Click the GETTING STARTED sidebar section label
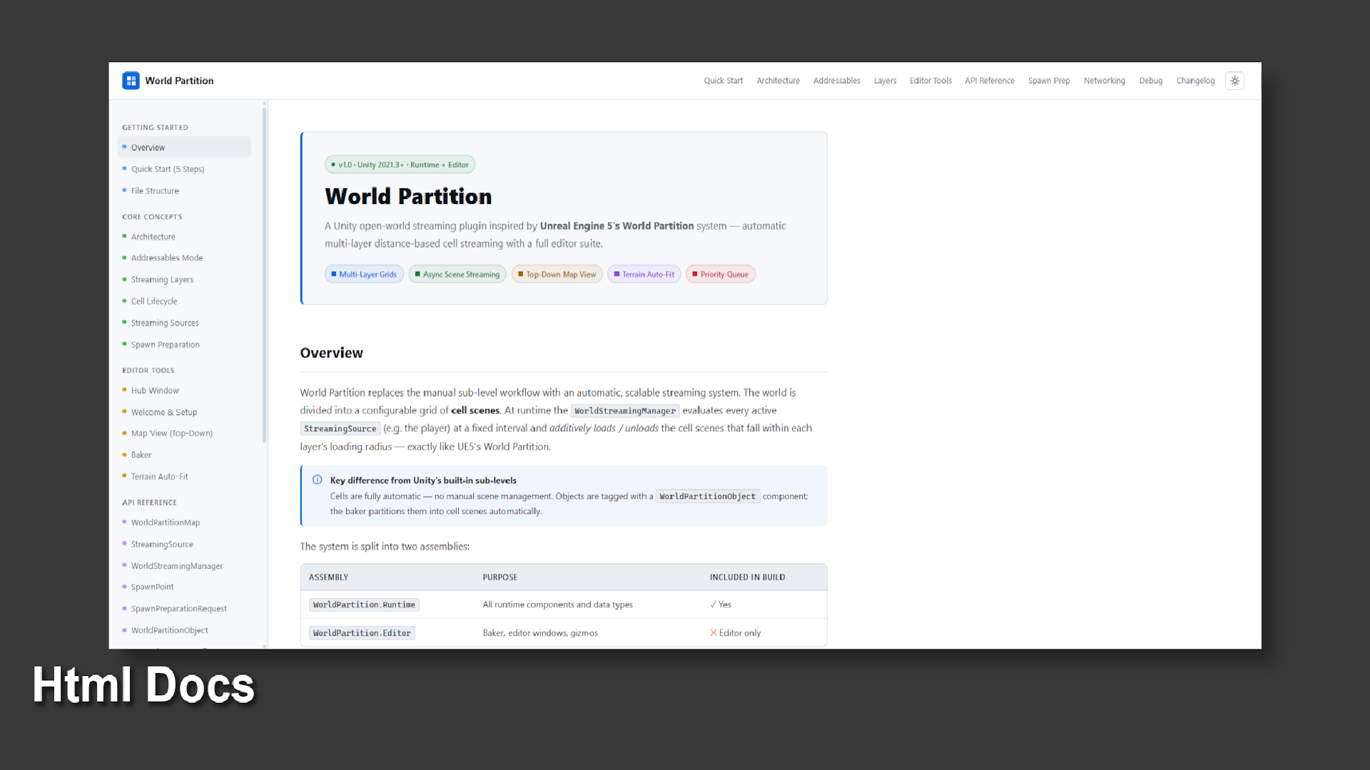Image resolution: width=1370 pixels, height=770 pixels. tap(155, 128)
